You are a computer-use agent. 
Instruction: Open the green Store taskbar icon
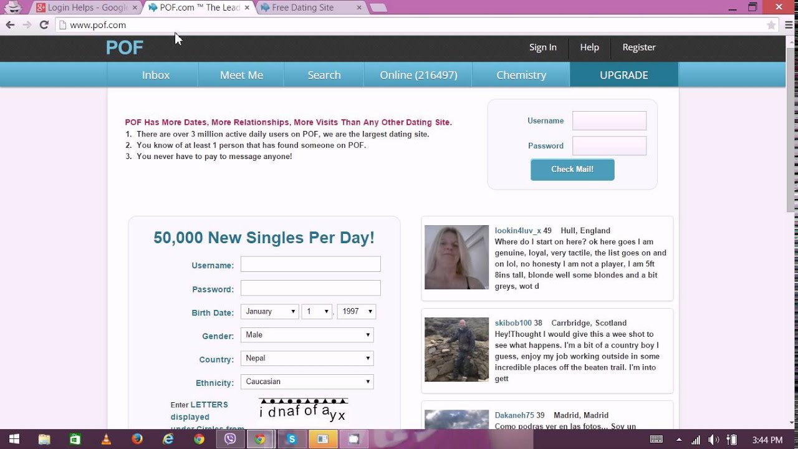[x=75, y=439]
